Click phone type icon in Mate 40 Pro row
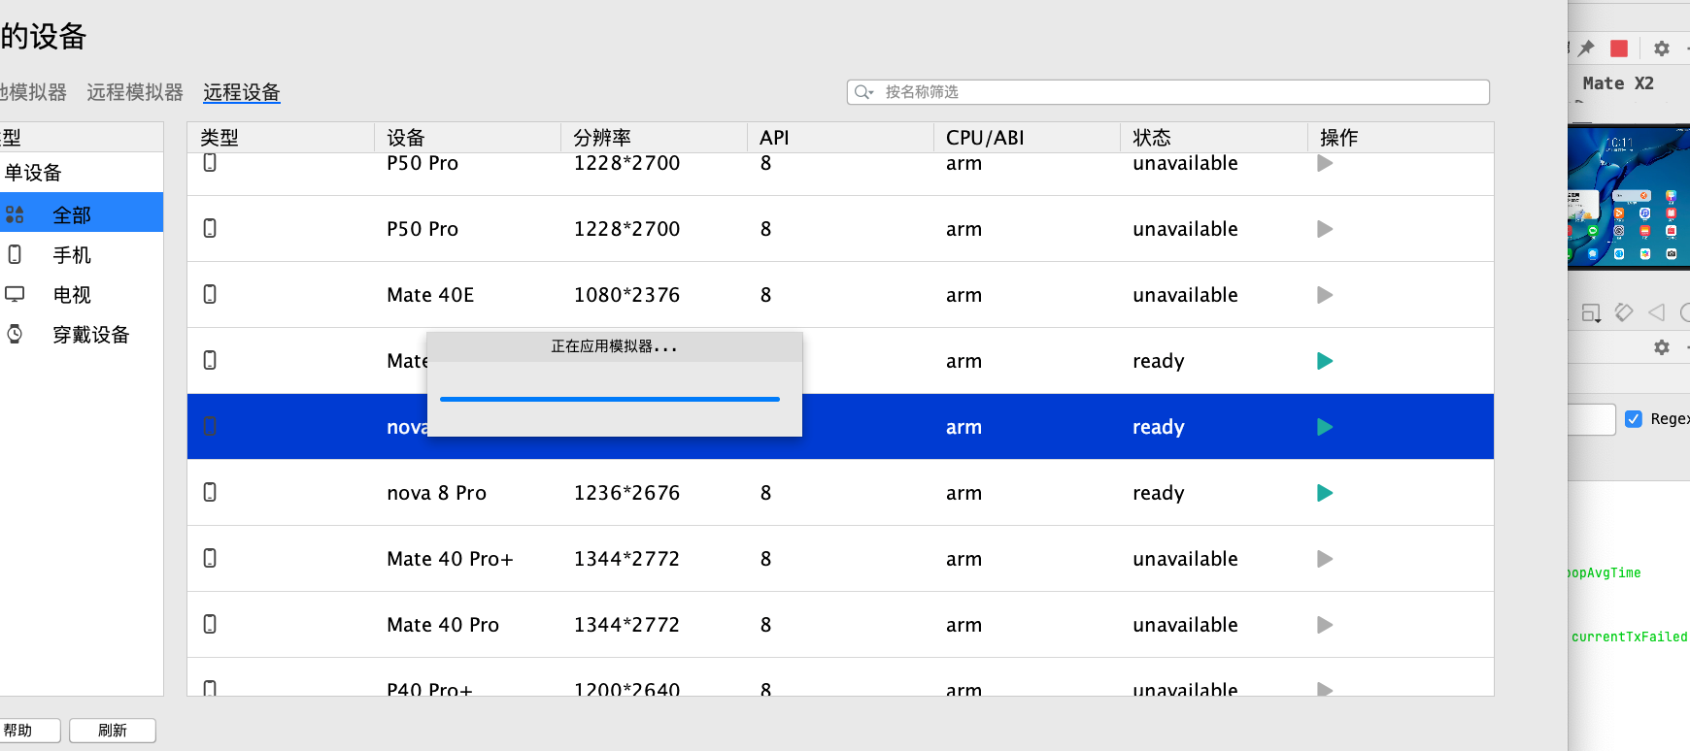Image resolution: width=1690 pixels, height=751 pixels. point(210,624)
